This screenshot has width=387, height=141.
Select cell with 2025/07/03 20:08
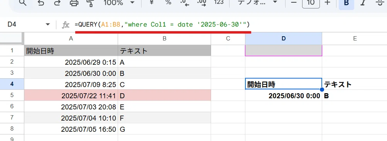tap(71, 106)
